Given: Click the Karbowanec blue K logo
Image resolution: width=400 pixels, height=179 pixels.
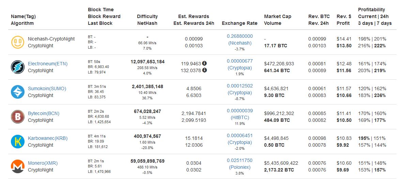Looking at the screenshot, I should tap(18, 142).
